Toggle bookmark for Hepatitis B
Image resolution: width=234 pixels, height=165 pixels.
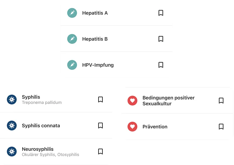(161, 39)
